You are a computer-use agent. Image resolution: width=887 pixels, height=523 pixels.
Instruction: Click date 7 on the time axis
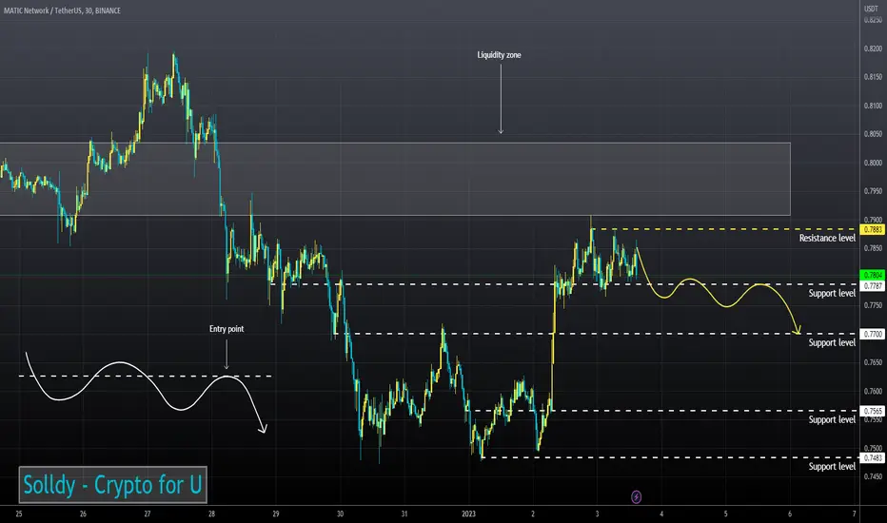coord(855,513)
